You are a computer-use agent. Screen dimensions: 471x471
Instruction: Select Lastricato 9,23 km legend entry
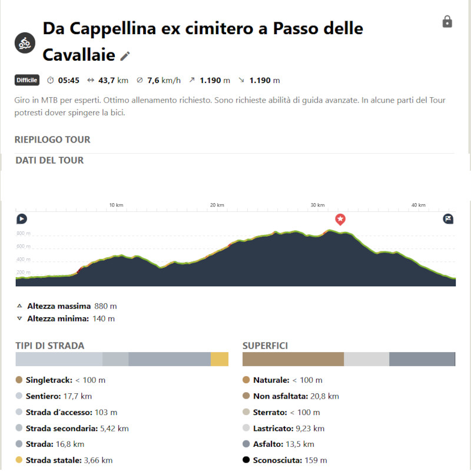click(x=284, y=429)
